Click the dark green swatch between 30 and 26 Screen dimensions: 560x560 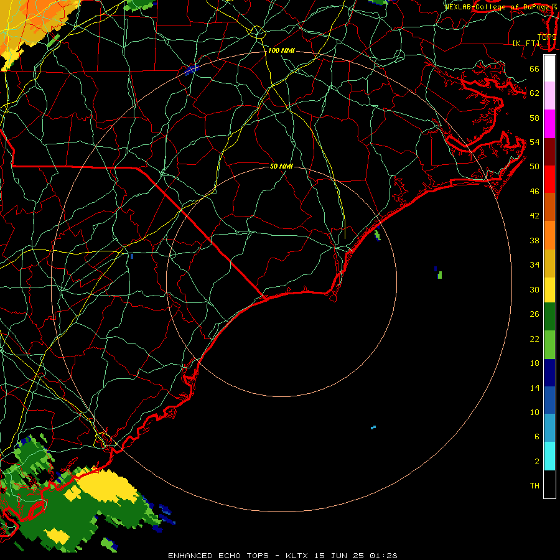coord(549,317)
